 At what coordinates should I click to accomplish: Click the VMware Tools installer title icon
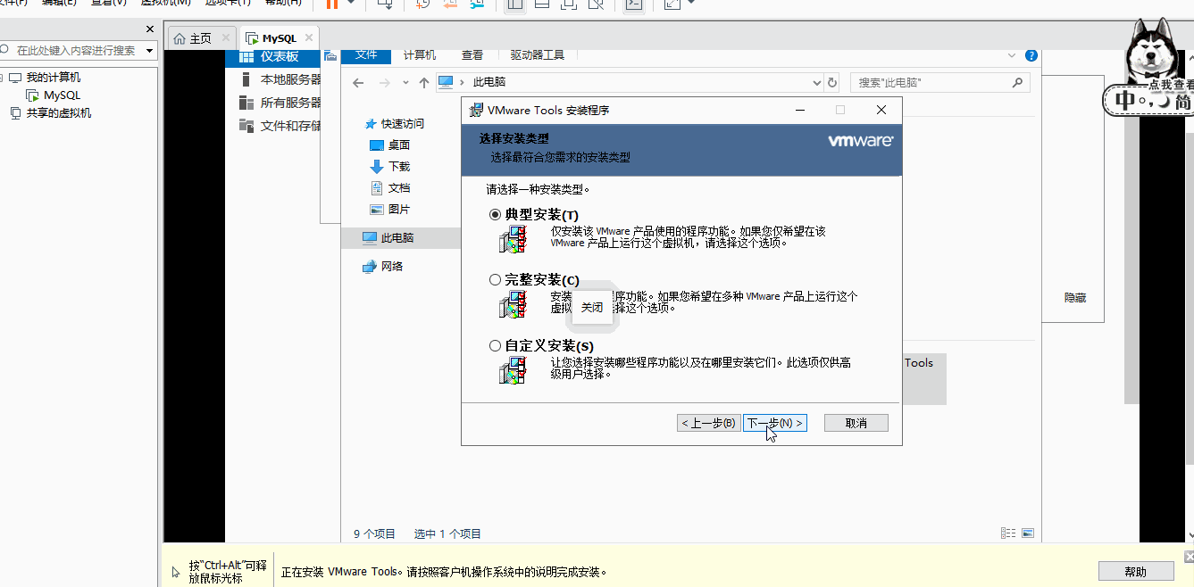(x=478, y=111)
